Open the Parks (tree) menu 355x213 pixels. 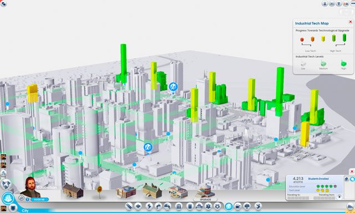[x=247, y=206]
